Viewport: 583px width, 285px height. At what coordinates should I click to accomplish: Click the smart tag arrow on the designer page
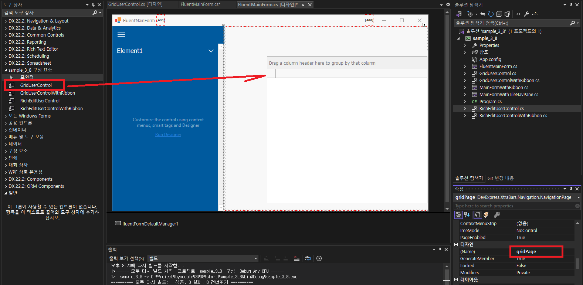424,25
